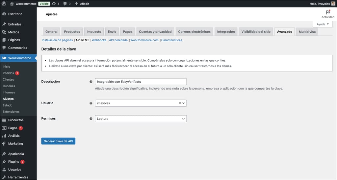This screenshot has width=337, height=180.
Task: Open Clientes in WooCommerce submenu
Action: [8, 80]
